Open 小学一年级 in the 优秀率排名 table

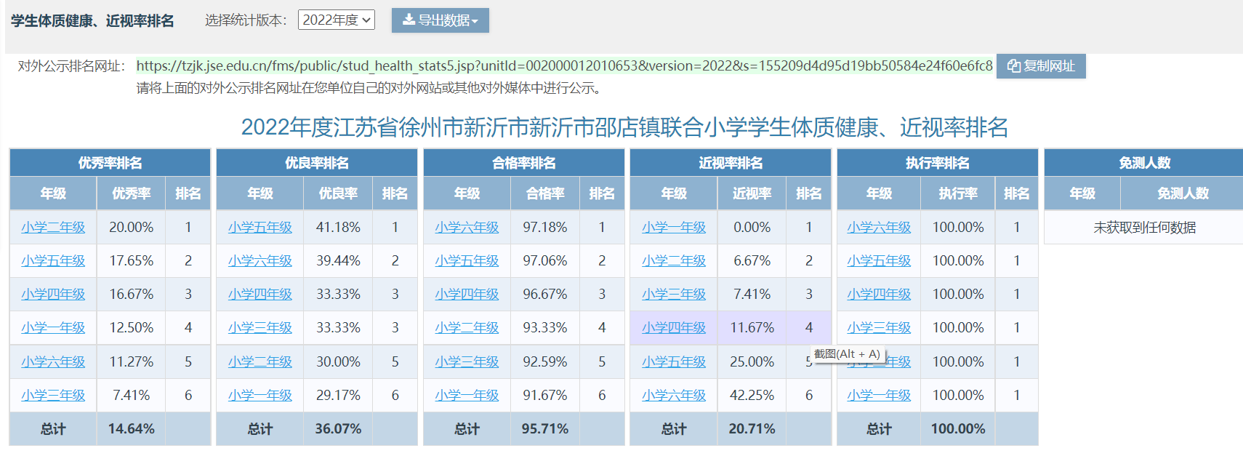[53, 327]
